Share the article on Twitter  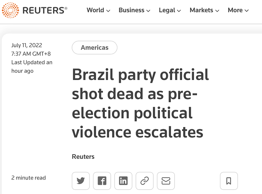[81, 181]
